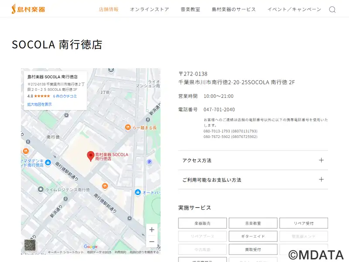Click the 買取受付 service button

point(253,249)
